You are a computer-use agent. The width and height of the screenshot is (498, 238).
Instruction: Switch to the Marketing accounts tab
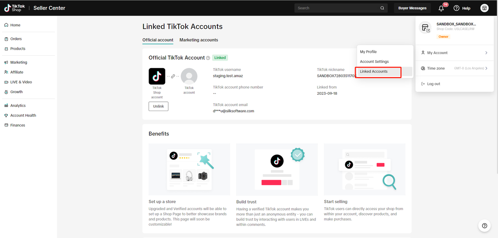pyautogui.click(x=198, y=40)
